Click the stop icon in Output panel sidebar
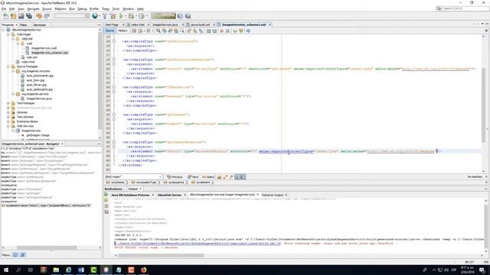 tap(106, 206)
